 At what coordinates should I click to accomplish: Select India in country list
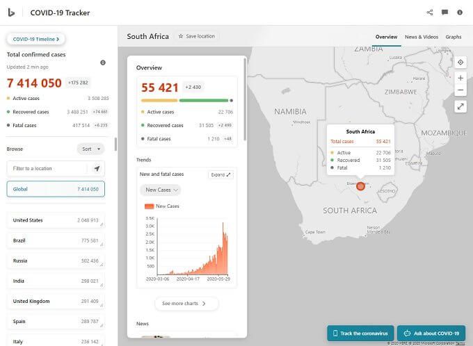click(x=56, y=281)
